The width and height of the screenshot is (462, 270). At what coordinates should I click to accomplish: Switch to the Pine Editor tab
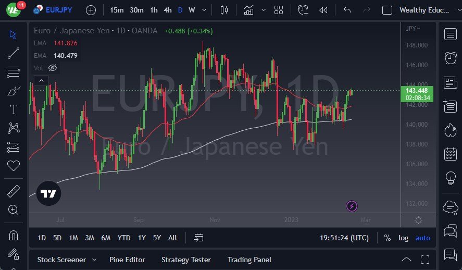[127, 260]
